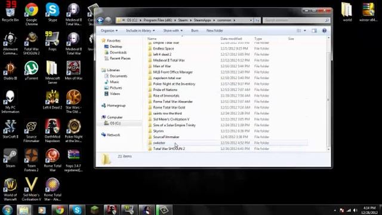Click the file list vertical scrollbar
Viewport: 382px width, 215px height.
[328, 94]
